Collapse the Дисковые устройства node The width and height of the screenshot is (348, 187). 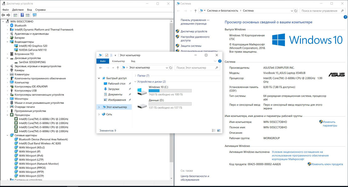click(7, 58)
